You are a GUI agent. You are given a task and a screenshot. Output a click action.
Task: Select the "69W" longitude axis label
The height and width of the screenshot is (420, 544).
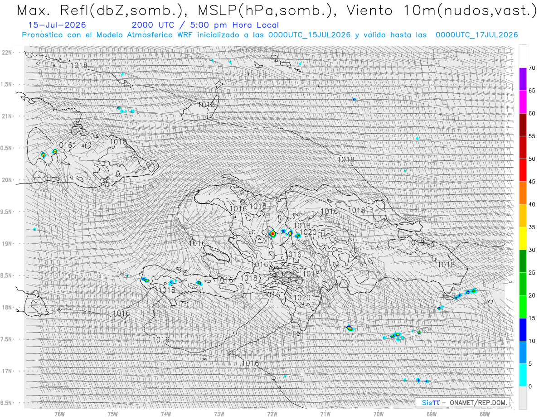tap(431, 413)
